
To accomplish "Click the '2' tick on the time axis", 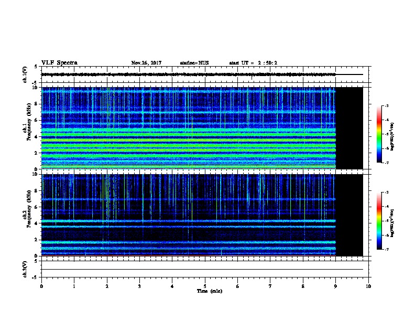I will [x=107, y=286].
